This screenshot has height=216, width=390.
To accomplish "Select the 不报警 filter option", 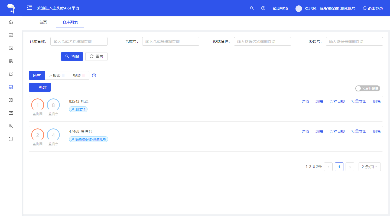I will pyautogui.click(x=57, y=75).
